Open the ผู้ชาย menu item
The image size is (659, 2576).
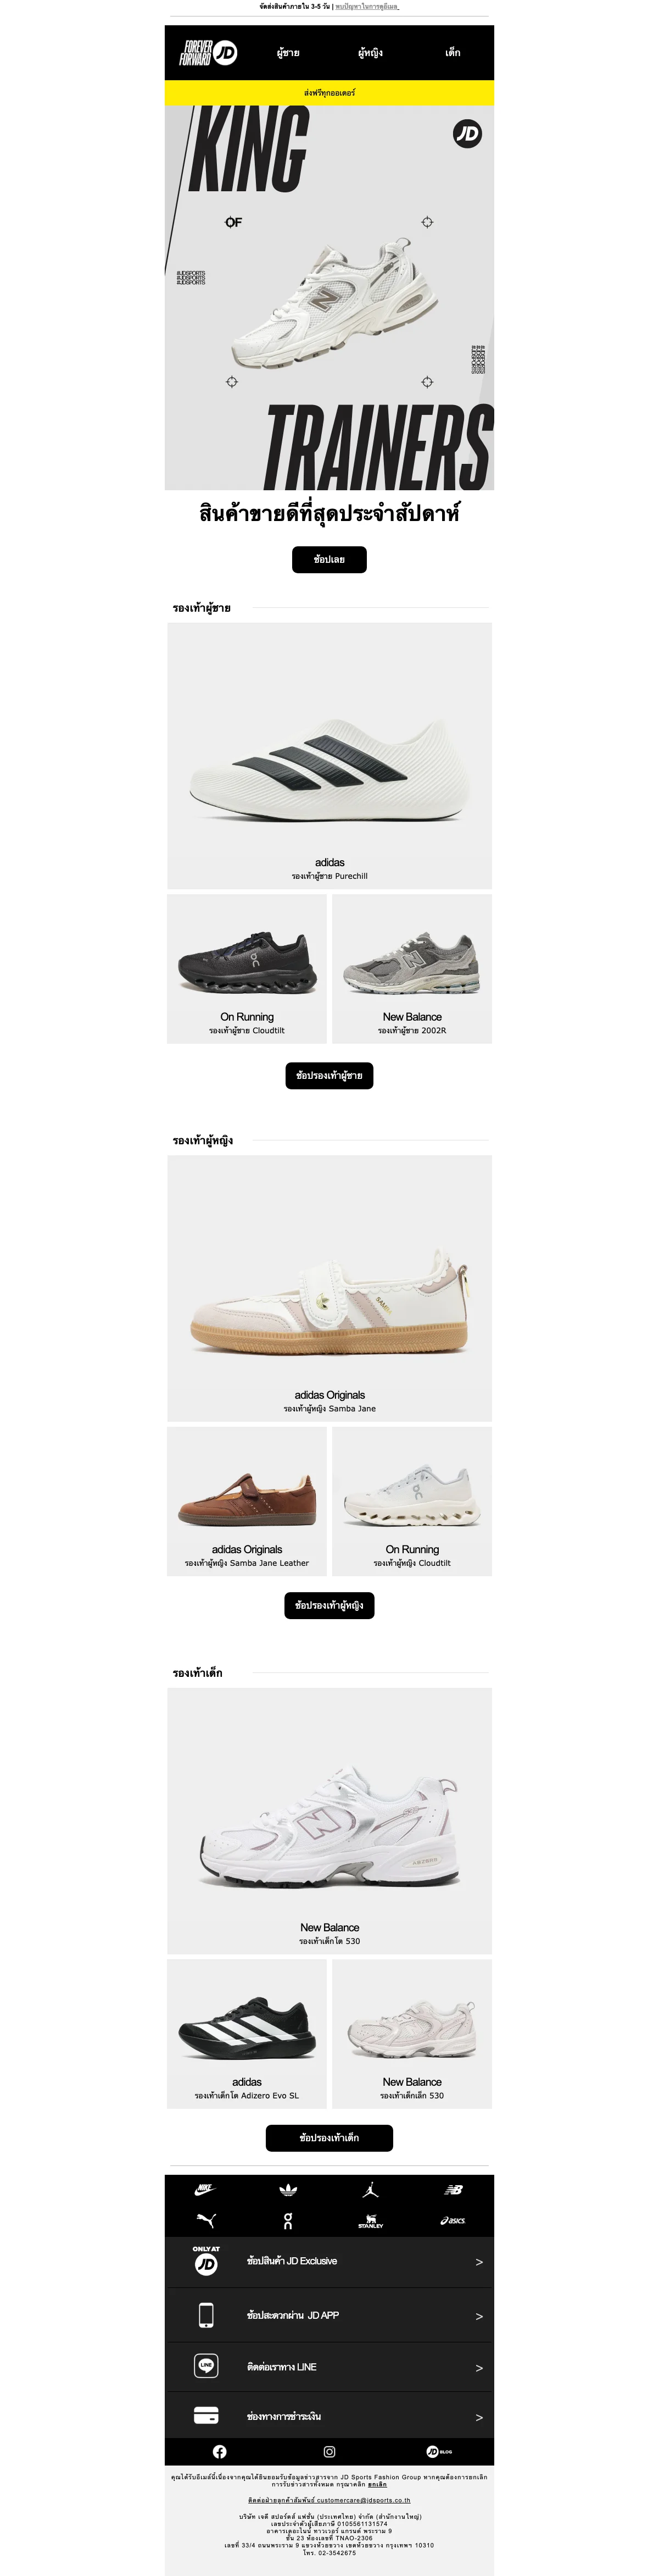tap(288, 52)
